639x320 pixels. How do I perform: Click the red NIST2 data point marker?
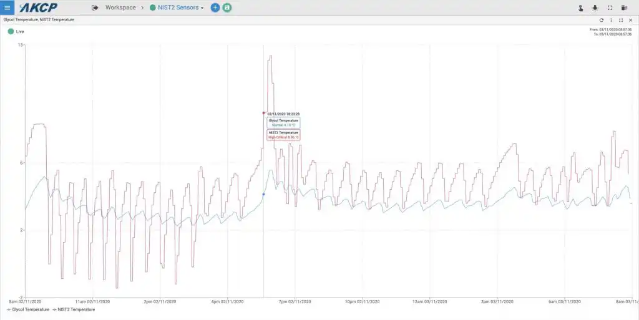tap(264, 113)
